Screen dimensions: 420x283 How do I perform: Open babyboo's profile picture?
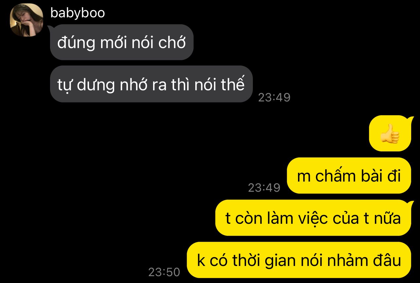[x=27, y=20]
